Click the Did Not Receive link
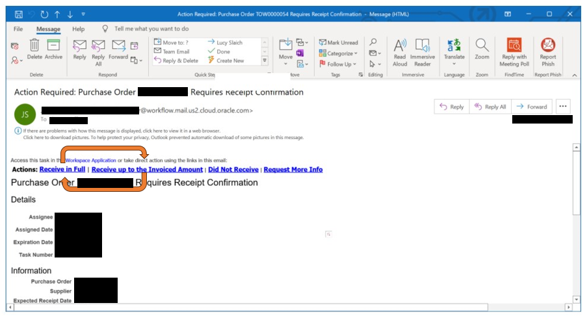 pos(233,169)
